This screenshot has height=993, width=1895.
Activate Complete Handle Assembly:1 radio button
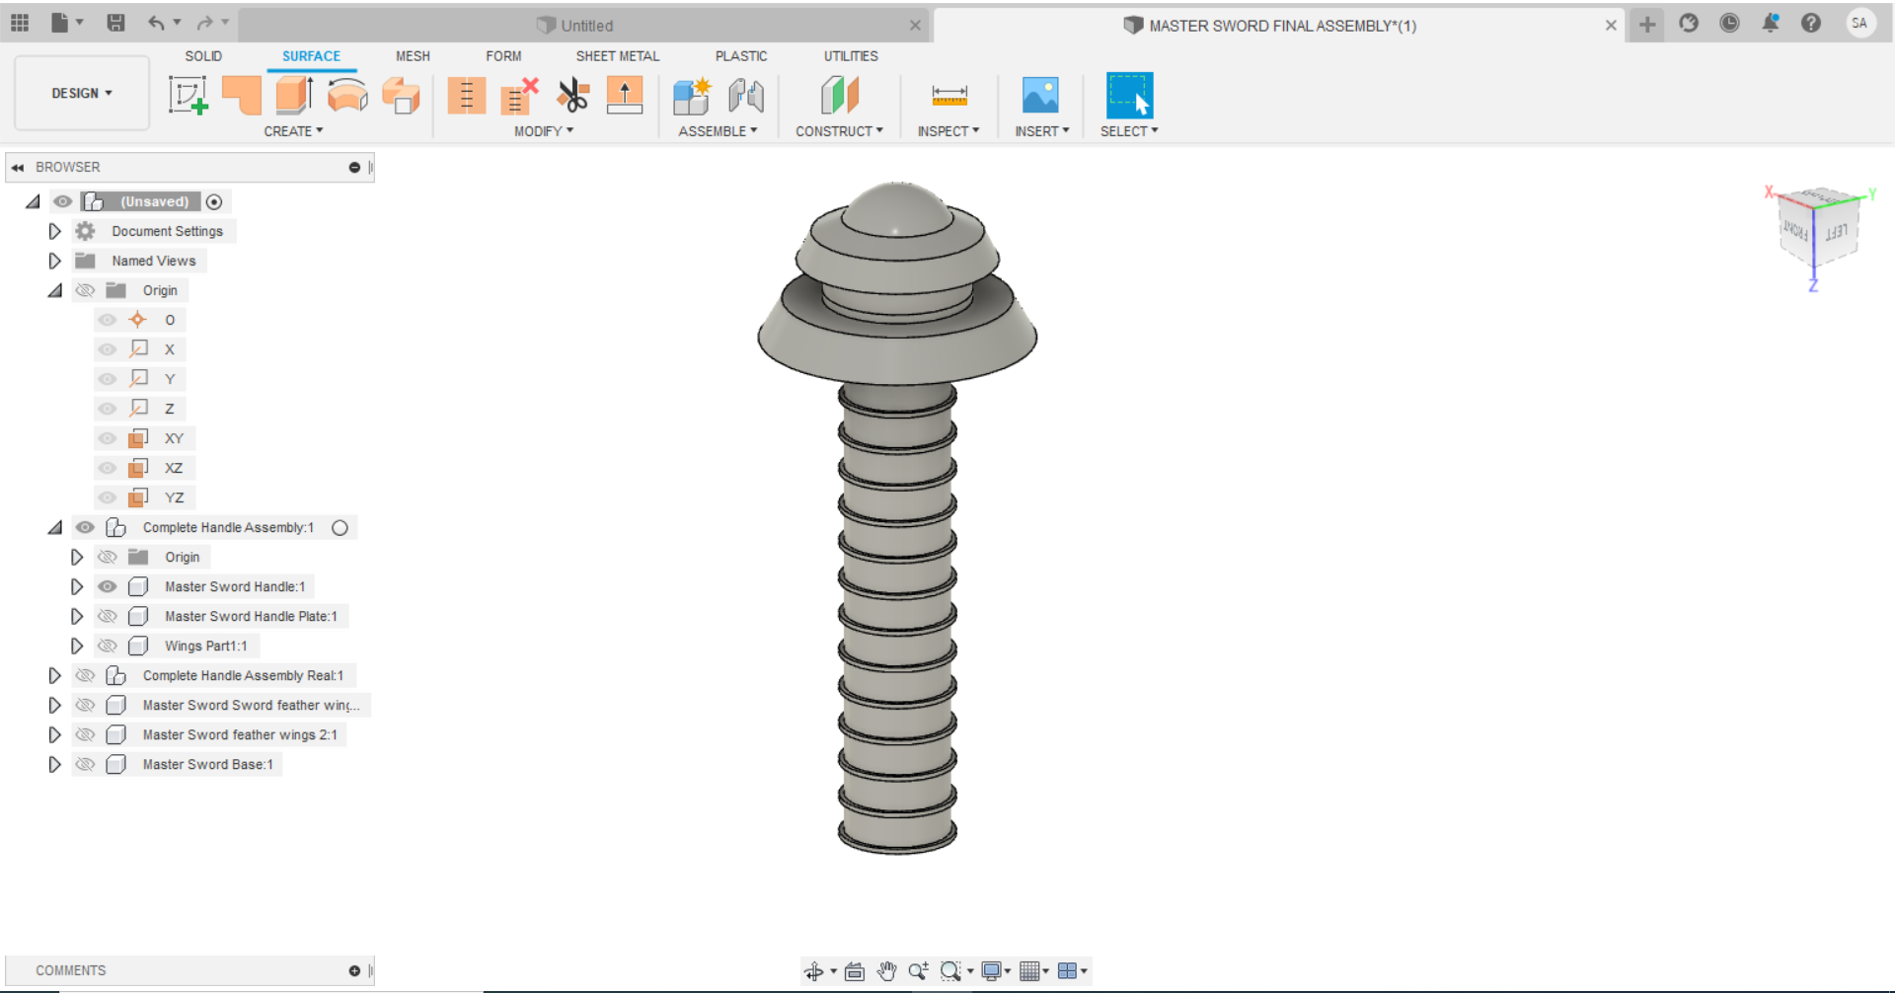pyautogui.click(x=341, y=527)
